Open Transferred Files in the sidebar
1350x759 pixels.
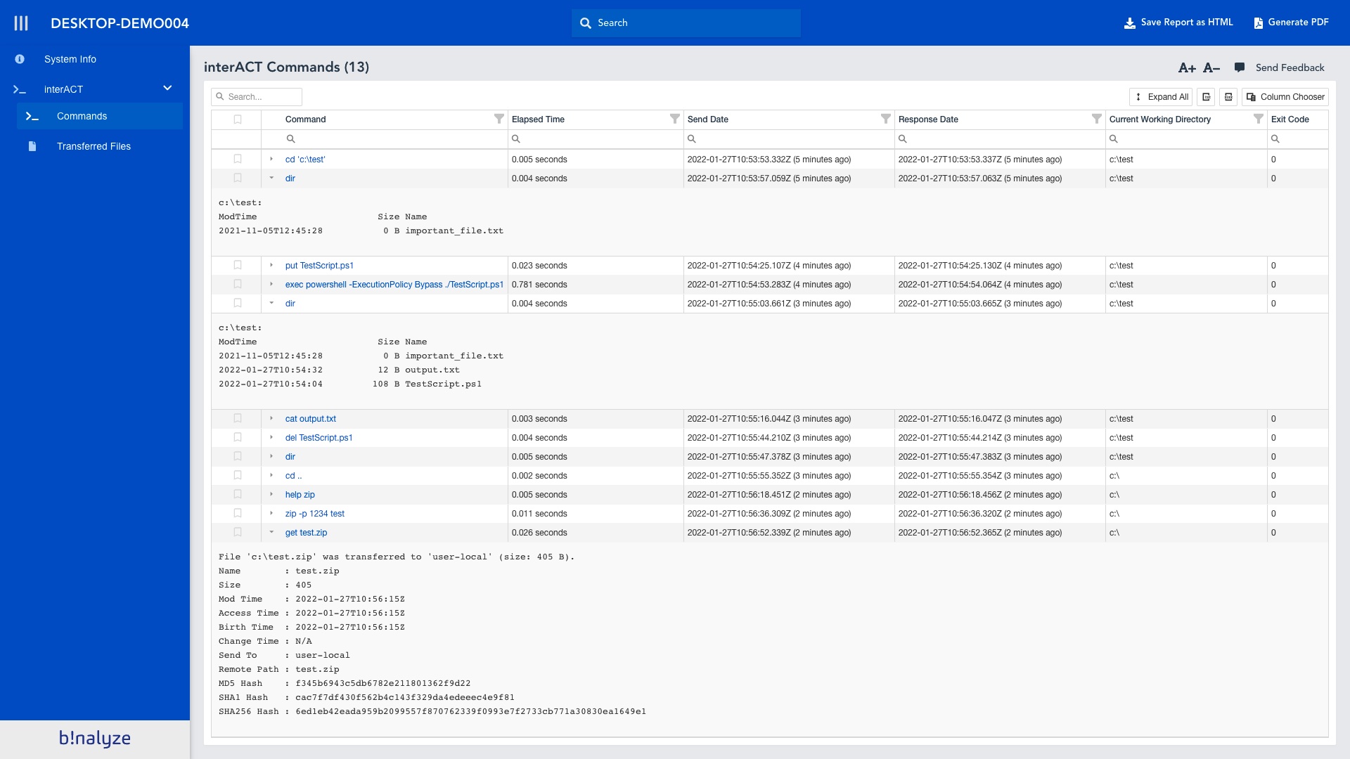click(94, 146)
